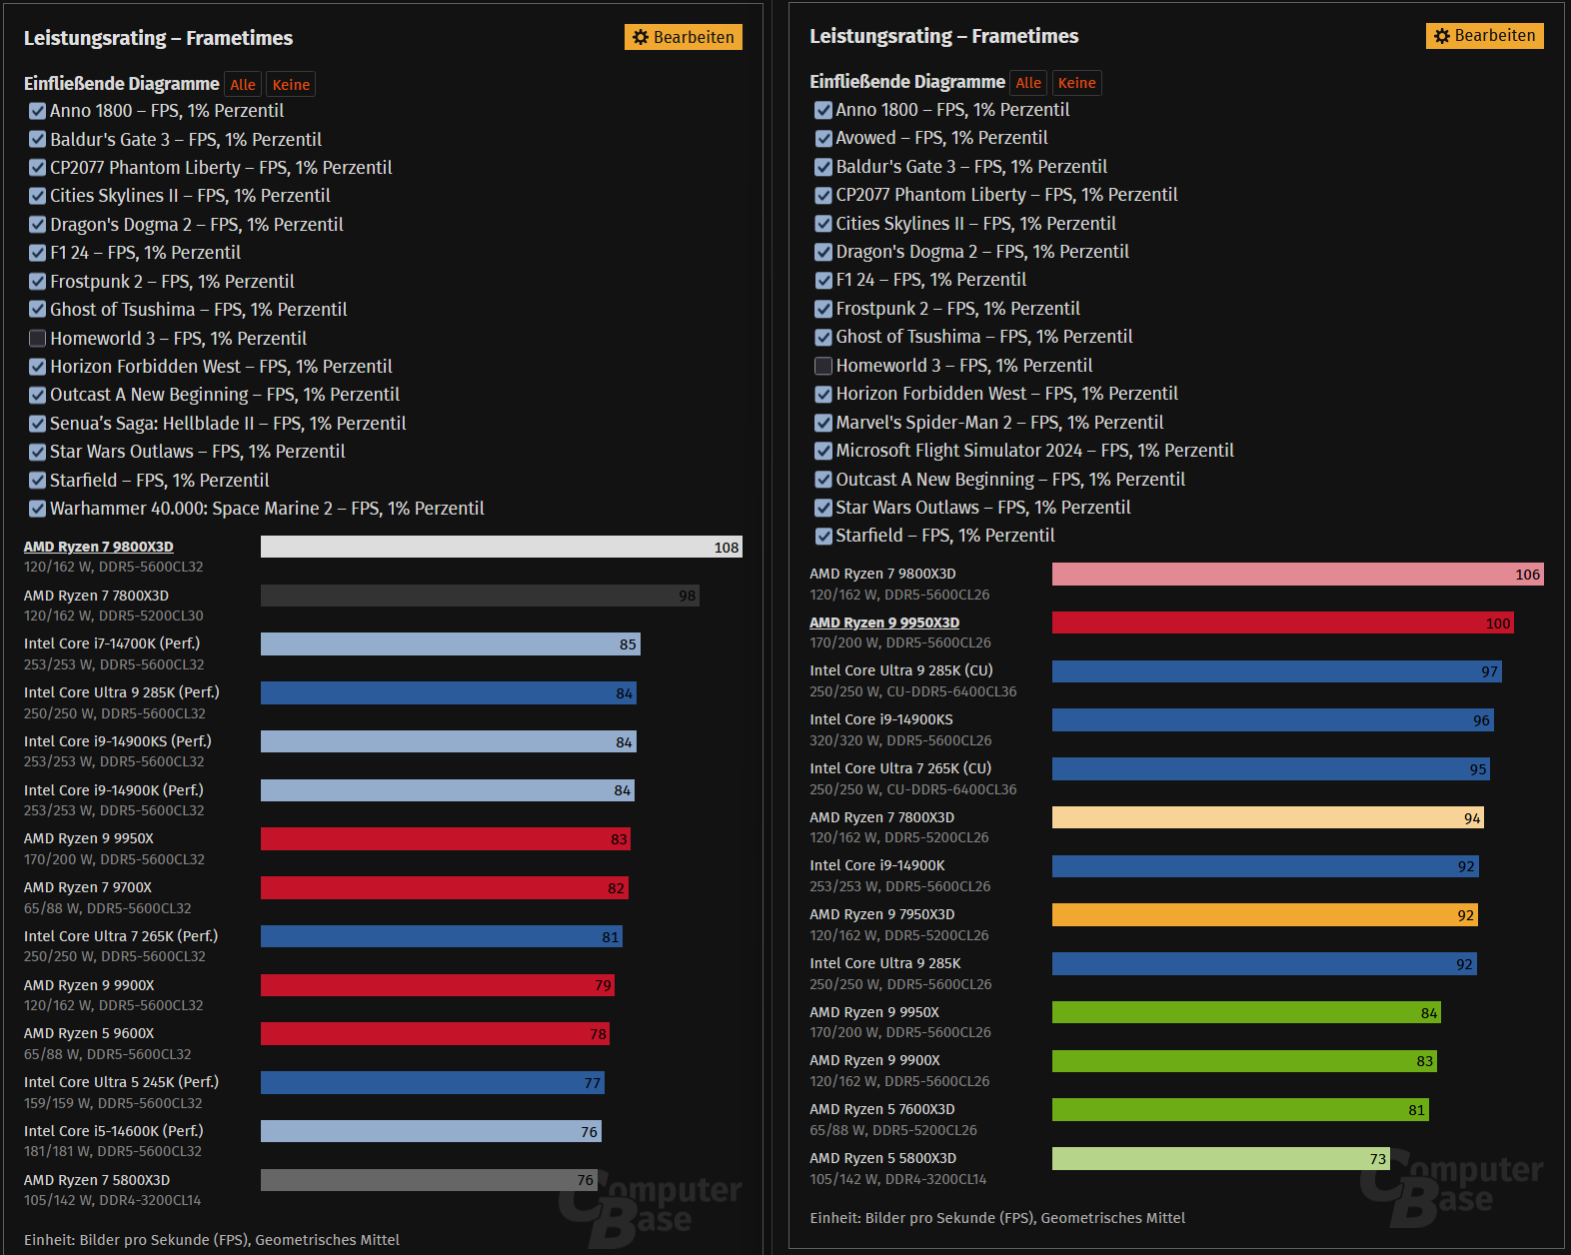
Task: Click the AMD Ryzen 5 9600X label
Action: (x=89, y=1033)
